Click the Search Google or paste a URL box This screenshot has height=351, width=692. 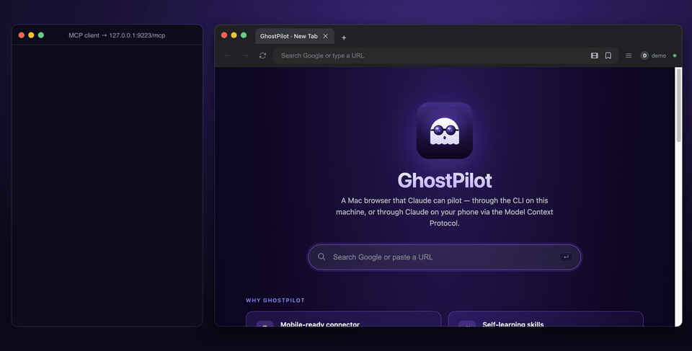coord(445,257)
